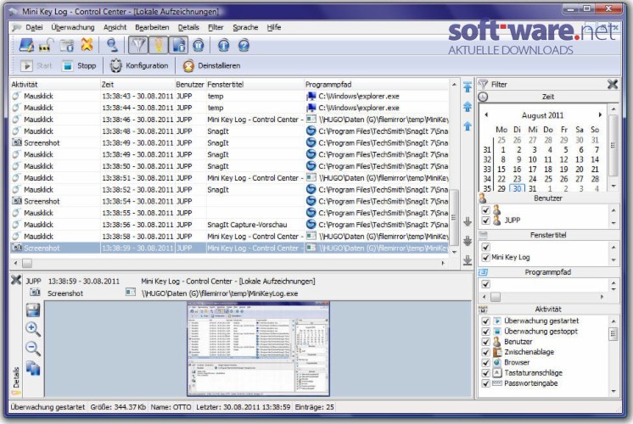
Task: Select the SnagIt Capture-Vorschau row
Action: (229, 225)
